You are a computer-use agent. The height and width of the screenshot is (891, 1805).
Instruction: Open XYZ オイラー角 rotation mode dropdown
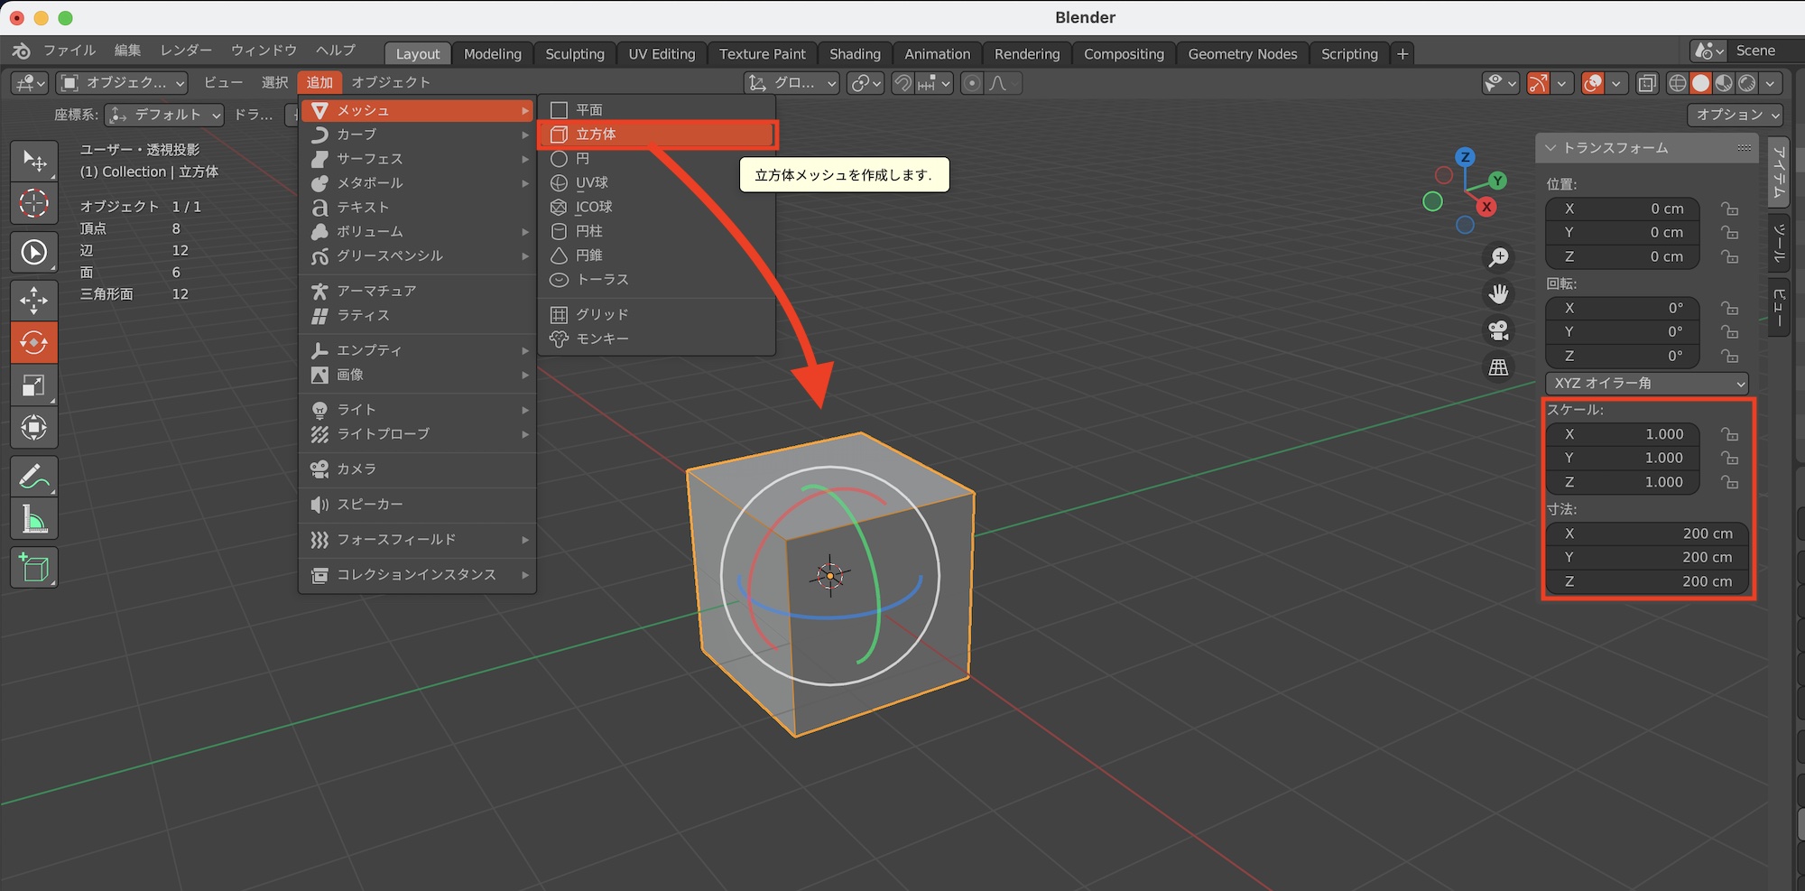click(1646, 384)
